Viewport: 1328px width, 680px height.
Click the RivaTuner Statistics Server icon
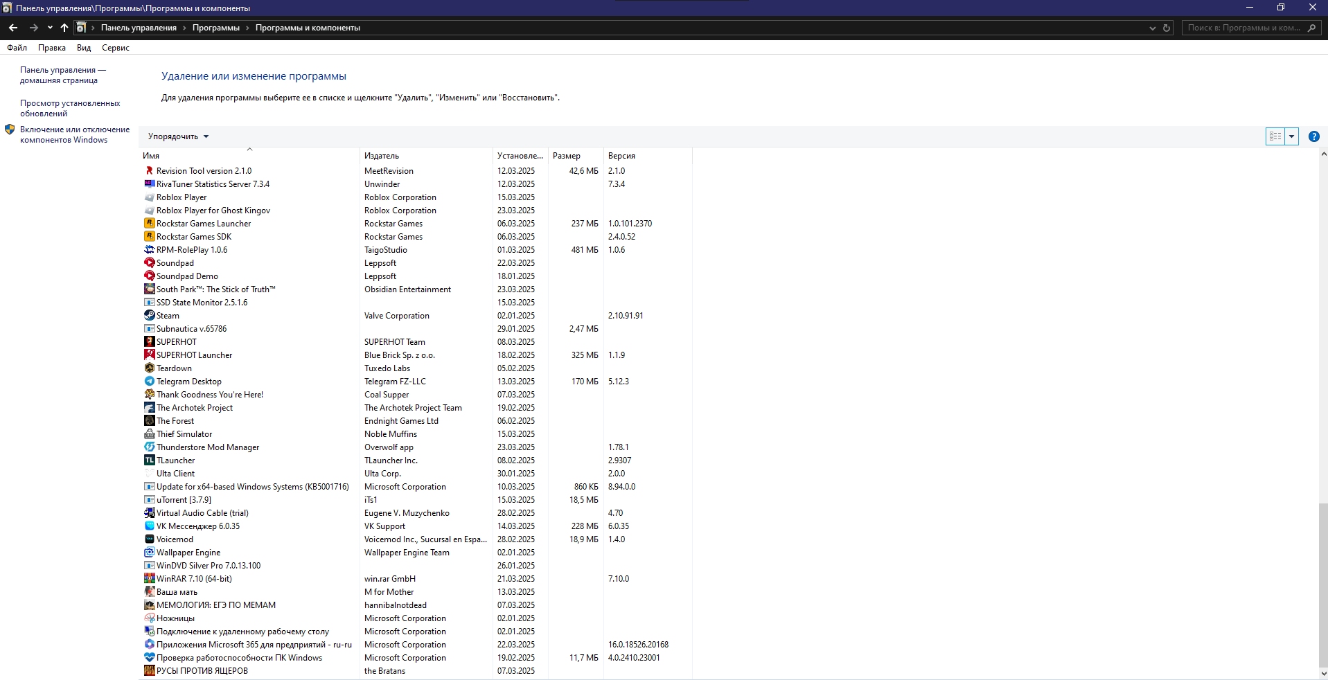click(149, 184)
